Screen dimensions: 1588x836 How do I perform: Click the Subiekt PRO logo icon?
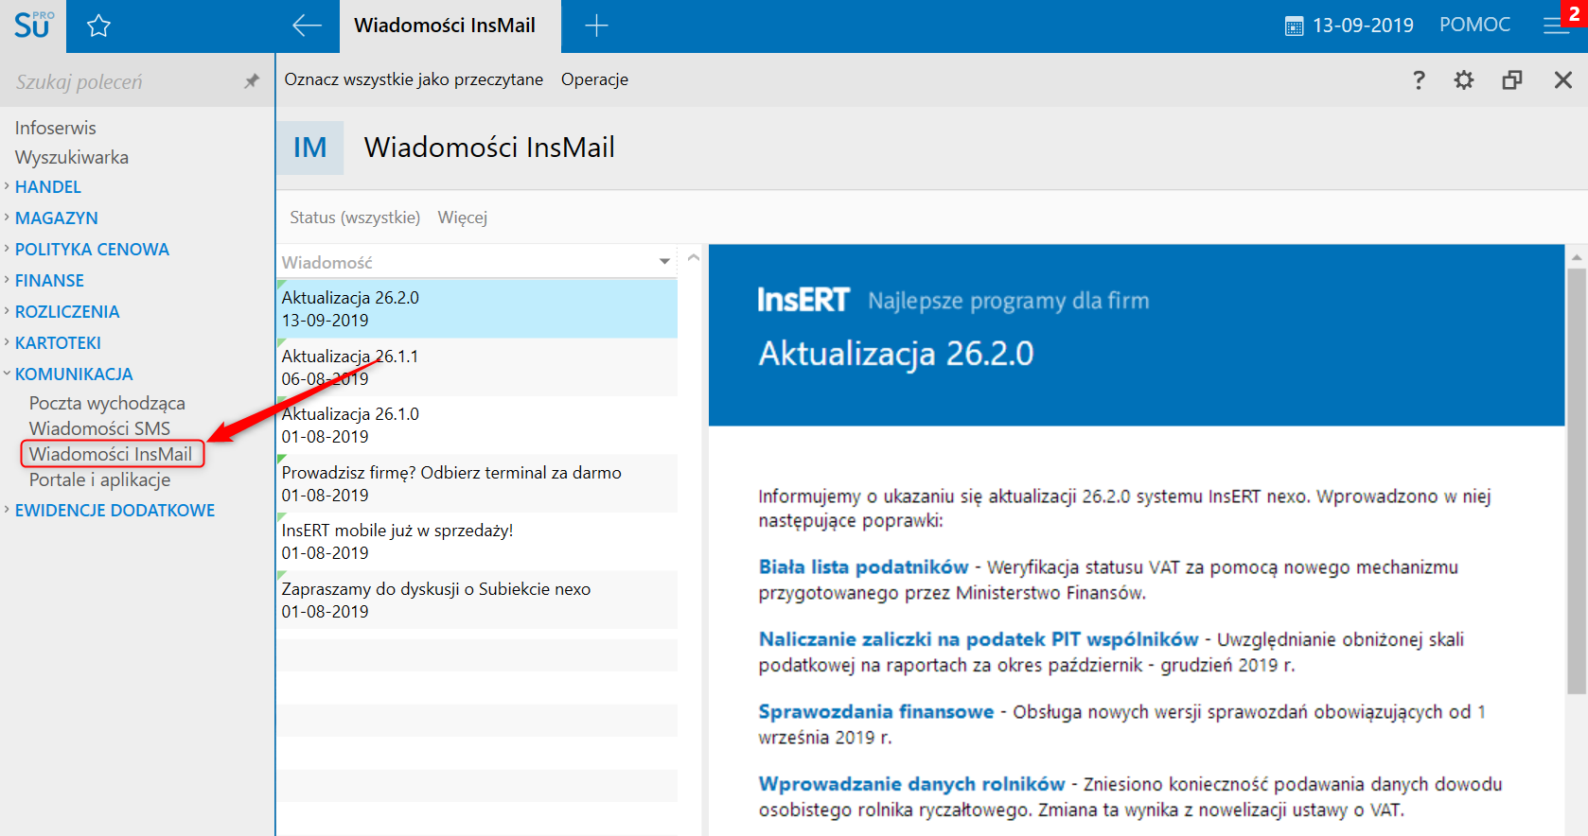pyautogui.click(x=33, y=26)
